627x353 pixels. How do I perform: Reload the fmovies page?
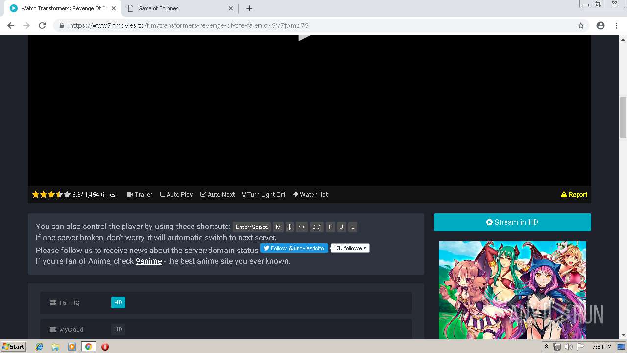[42, 25]
